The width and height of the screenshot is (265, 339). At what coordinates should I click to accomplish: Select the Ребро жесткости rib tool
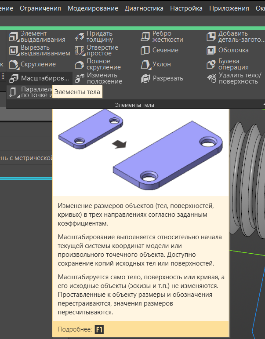click(162, 36)
